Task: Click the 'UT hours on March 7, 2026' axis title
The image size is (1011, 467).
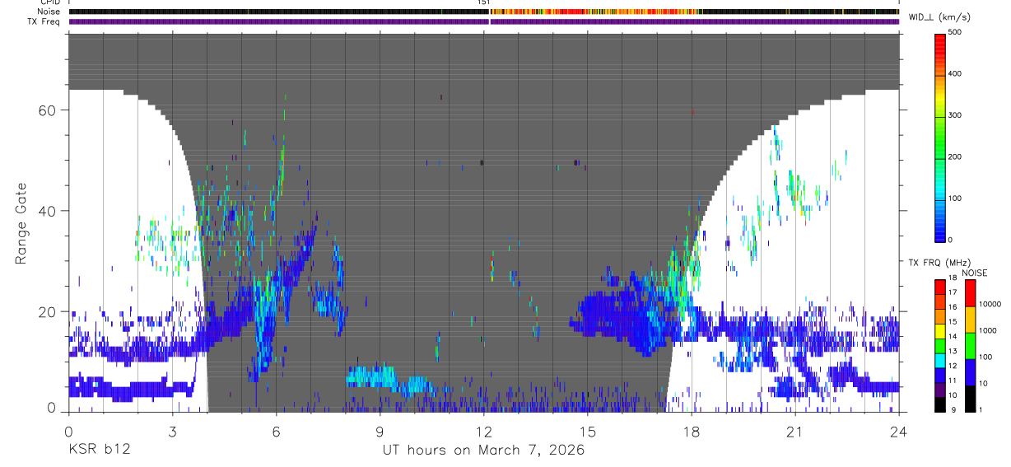Action: (x=483, y=451)
